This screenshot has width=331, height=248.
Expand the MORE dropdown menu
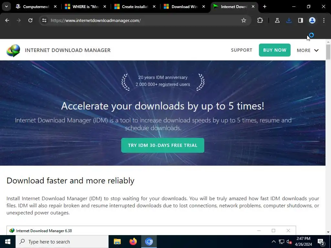[x=308, y=50]
